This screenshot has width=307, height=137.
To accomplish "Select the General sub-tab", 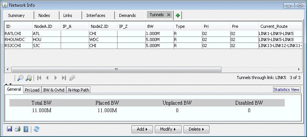I will [x=14, y=89].
